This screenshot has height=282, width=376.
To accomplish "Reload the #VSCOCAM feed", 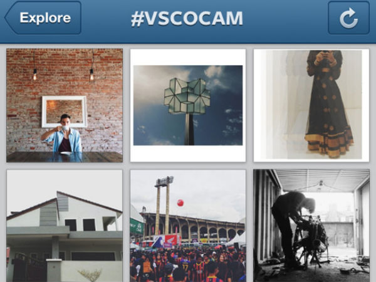I will (x=348, y=18).
